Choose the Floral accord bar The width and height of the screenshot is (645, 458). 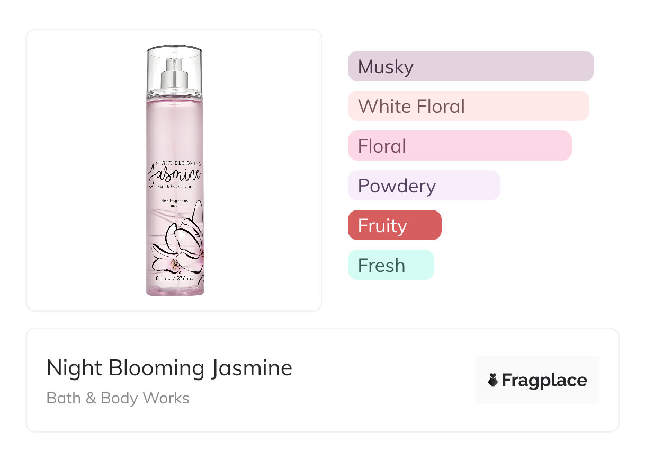459,146
